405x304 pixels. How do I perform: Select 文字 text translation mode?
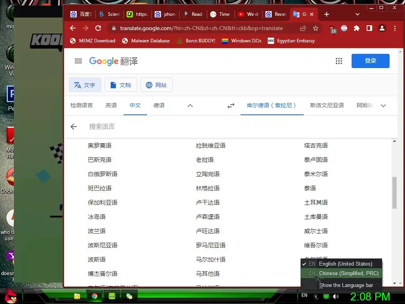(85, 85)
